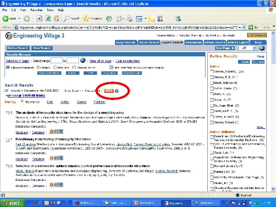Image resolution: width=276 pixels, height=207 pixels.
Task: Open the Tools menu
Action: point(50,10)
